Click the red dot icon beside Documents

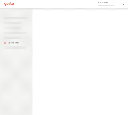[x=5, y=43]
